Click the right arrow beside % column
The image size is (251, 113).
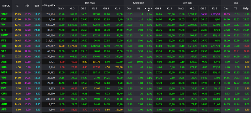point(152,8)
